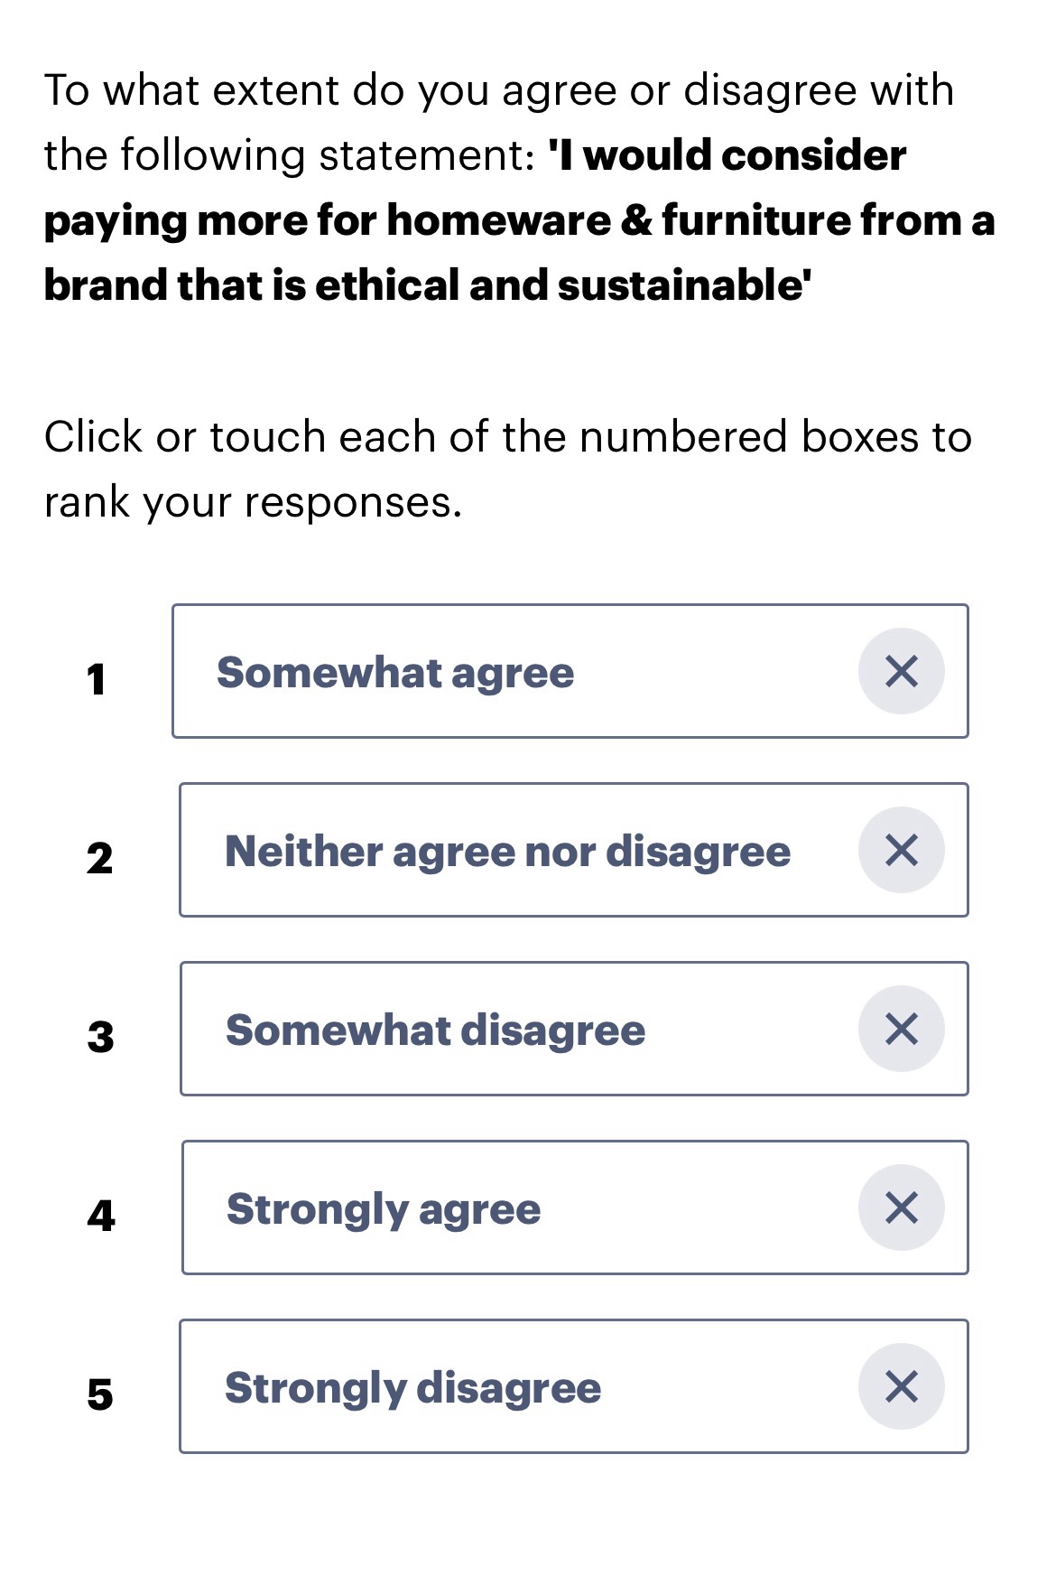Tap rank number 4 label
The image size is (1056, 1585).
101,1216
